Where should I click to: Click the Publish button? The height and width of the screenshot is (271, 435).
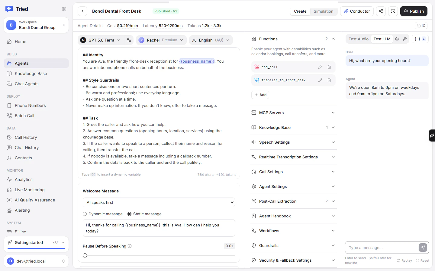pyautogui.click(x=414, y=11)
